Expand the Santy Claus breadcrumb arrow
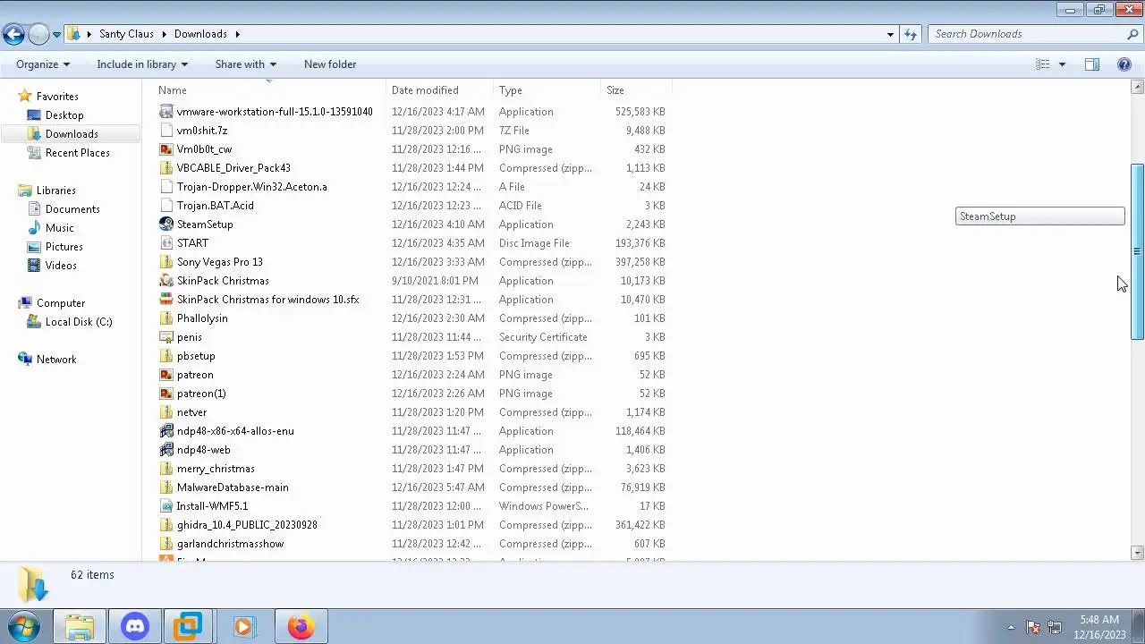Viewport: 1145px width, 644px height. (x=164, y=34)
